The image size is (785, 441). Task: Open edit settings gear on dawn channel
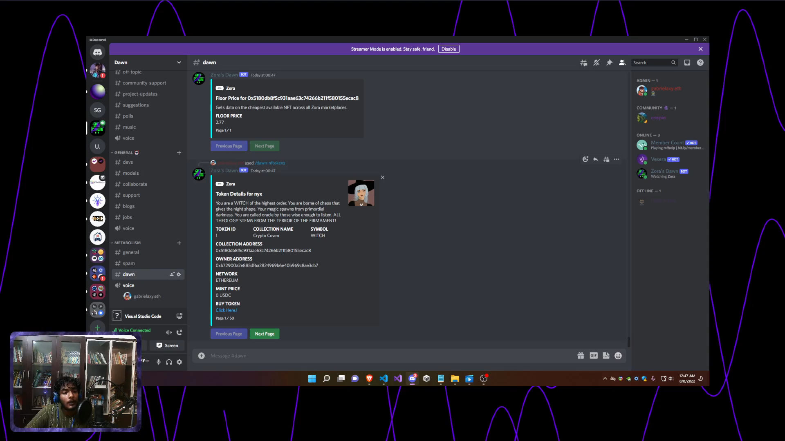[x=179, y=274]
